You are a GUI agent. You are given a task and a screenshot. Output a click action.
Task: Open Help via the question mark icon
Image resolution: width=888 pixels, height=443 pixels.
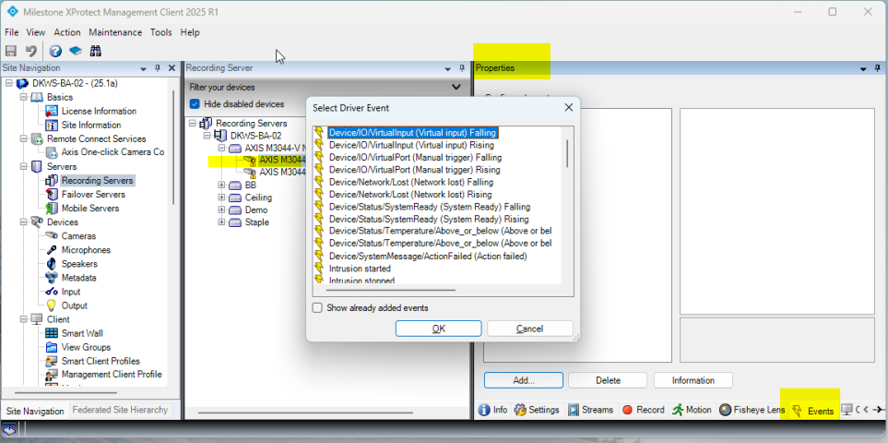pos(55,51)
